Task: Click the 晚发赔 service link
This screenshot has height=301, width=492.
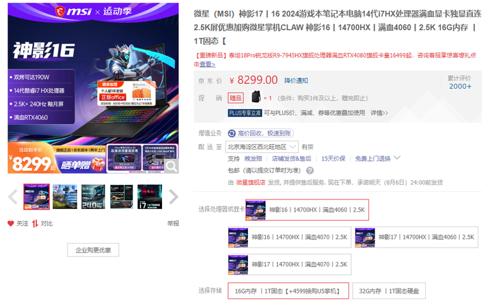Action: 254,158
